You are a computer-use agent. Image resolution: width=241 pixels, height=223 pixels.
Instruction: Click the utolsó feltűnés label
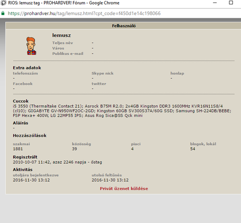coord(107,175)
